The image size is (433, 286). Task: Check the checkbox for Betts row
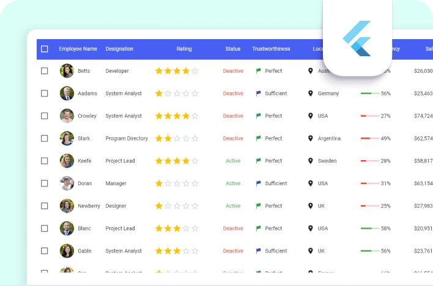coord(44,71)
